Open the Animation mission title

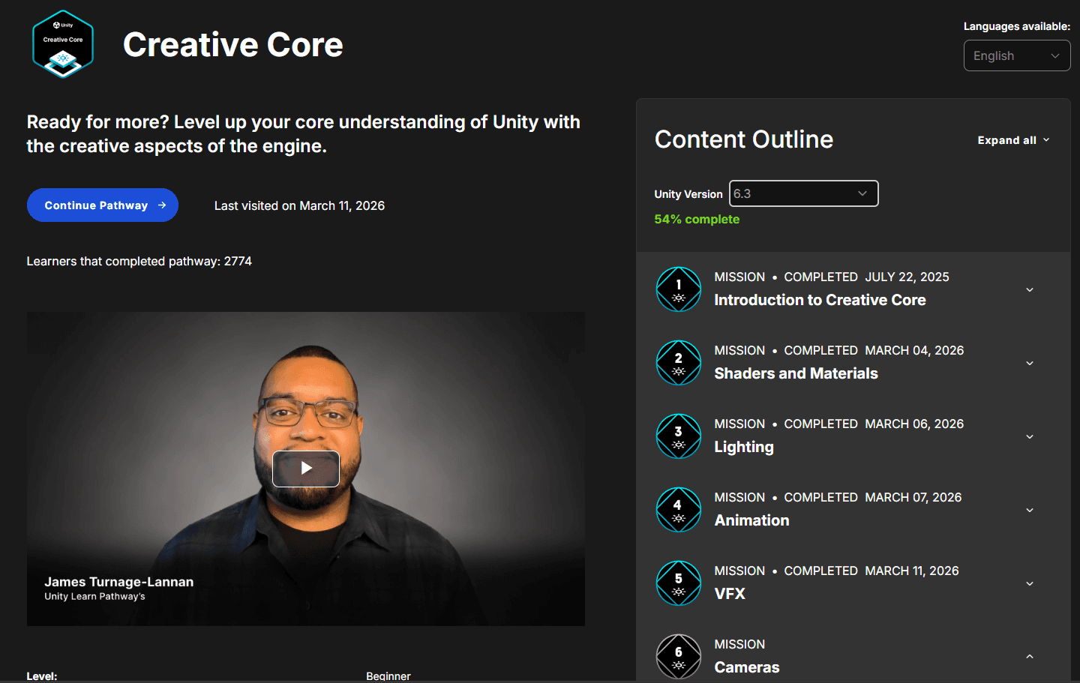click(751, 520)
